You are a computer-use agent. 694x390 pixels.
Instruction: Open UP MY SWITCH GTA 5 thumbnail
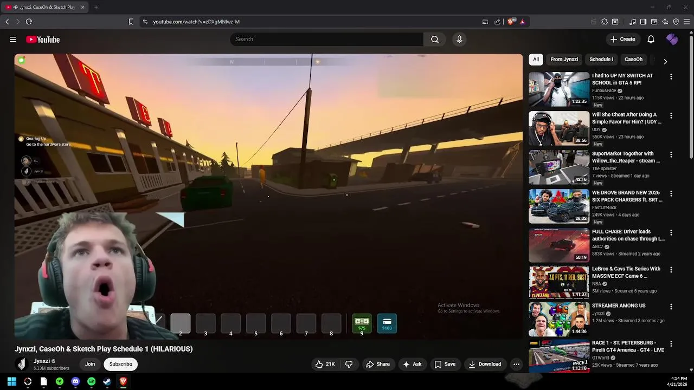click(559, 89)
